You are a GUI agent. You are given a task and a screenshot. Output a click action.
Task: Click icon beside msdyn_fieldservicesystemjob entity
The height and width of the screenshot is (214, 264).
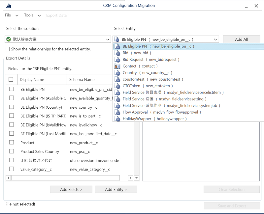[x=117, y=106]
